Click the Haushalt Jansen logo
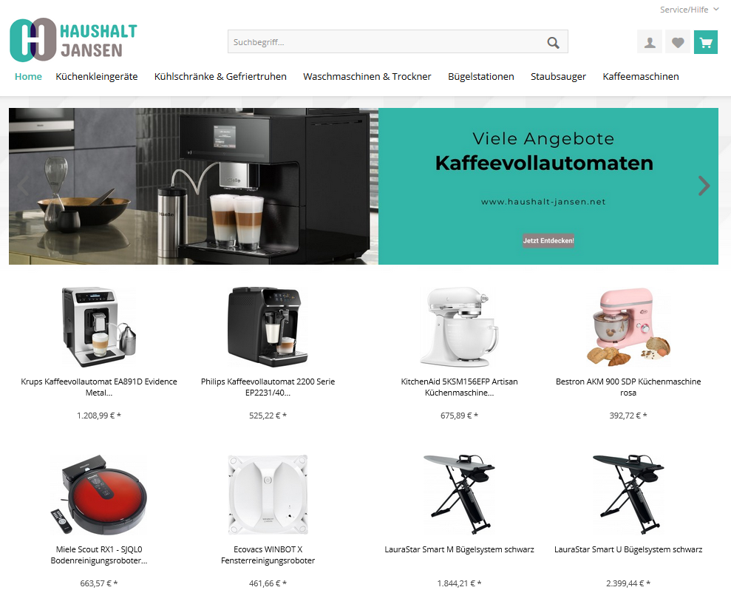 coord(73,40)
